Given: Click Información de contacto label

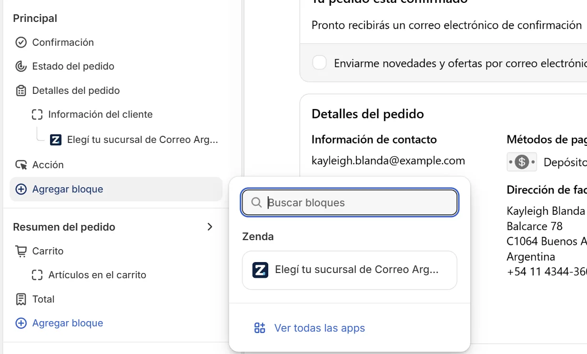Looking at the screenshot, I should click(x=374, y=139).
